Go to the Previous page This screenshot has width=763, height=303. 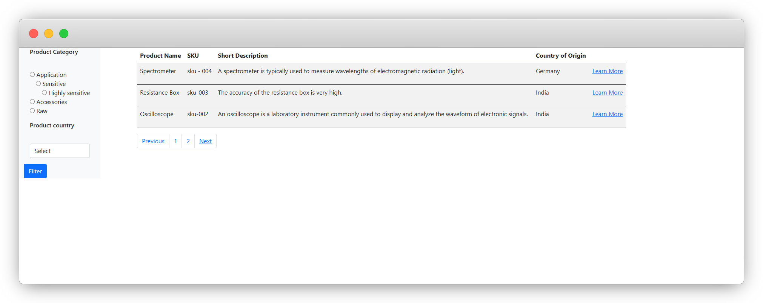153,141
